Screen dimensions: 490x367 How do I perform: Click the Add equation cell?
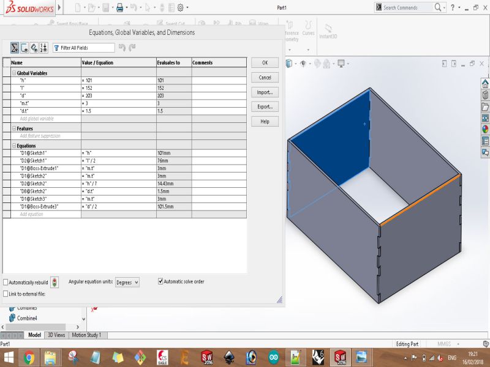(x=45, y=214)
